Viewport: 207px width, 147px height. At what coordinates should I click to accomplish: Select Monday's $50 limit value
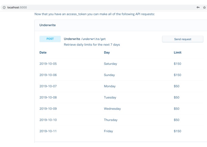[x=177, y=86]
